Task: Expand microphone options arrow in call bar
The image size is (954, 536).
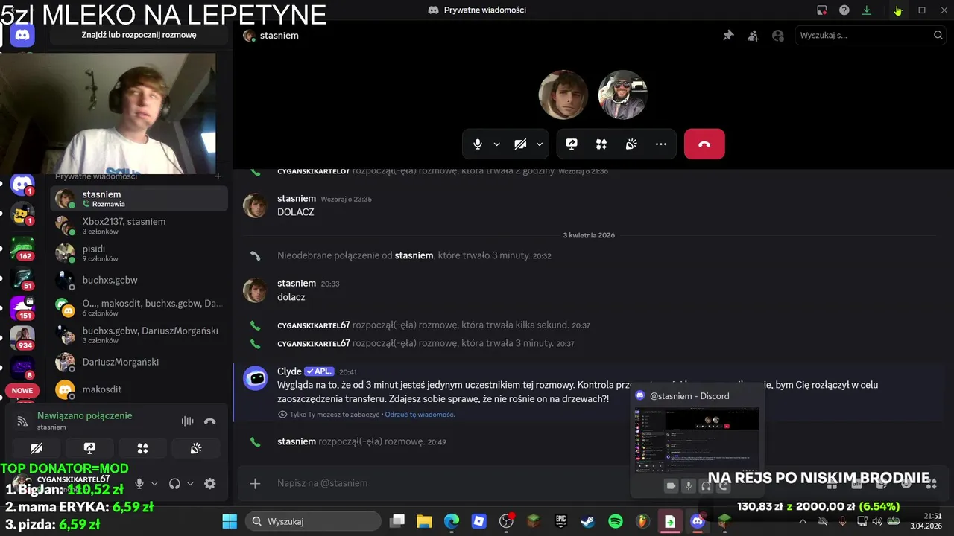Action: (496, 144)
